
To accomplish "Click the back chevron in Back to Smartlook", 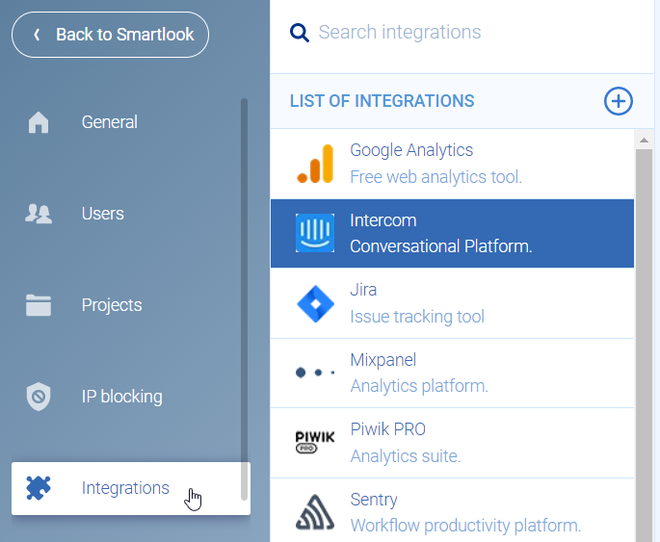I will click(37, 35).
